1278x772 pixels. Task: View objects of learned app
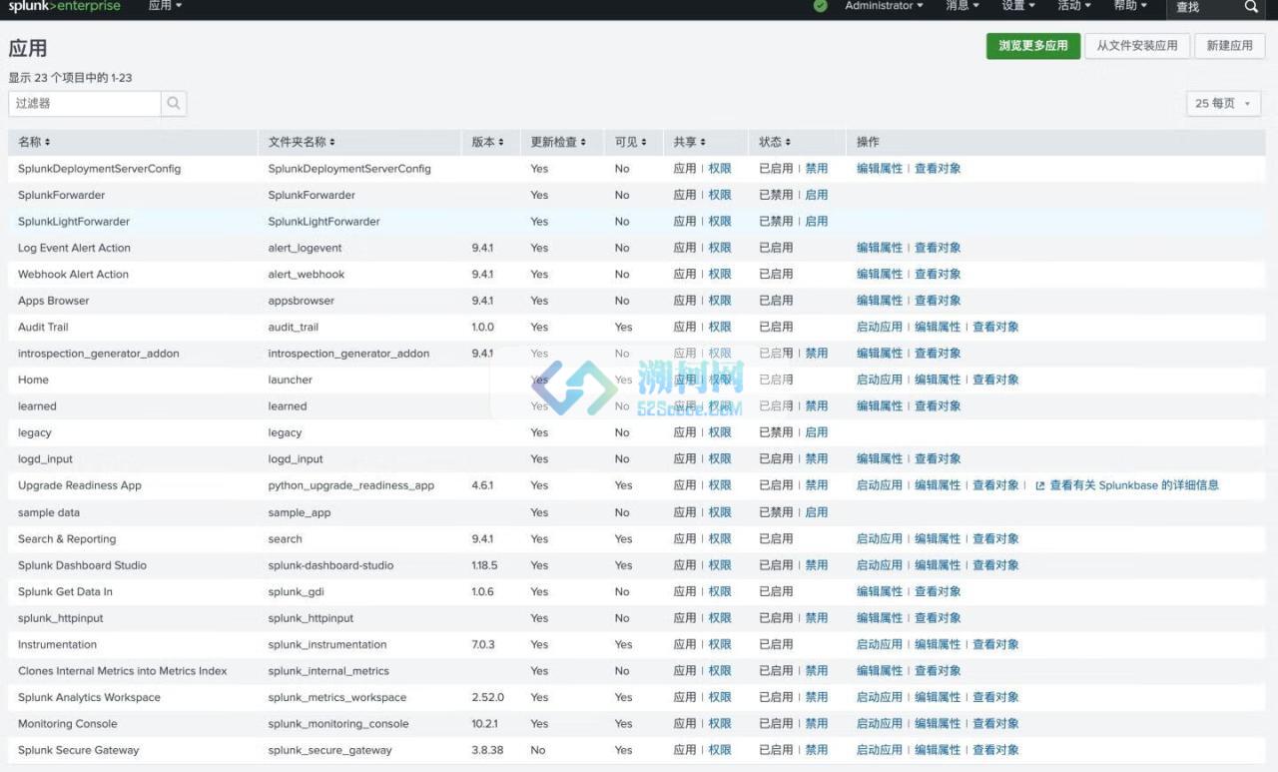coord(938,406)
